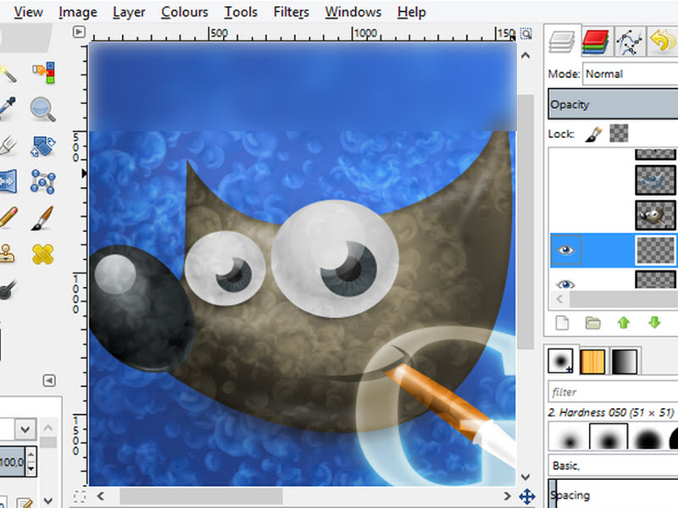Select the Clone stamp tool
The height and width of the screenshot is (508, 678).
coord(7,253)
